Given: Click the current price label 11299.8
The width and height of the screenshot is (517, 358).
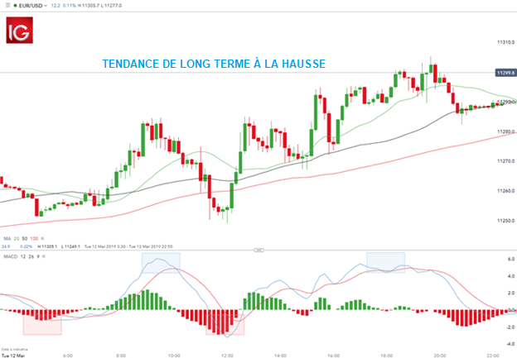Looking at the screenshot, I should coord(505,73).
